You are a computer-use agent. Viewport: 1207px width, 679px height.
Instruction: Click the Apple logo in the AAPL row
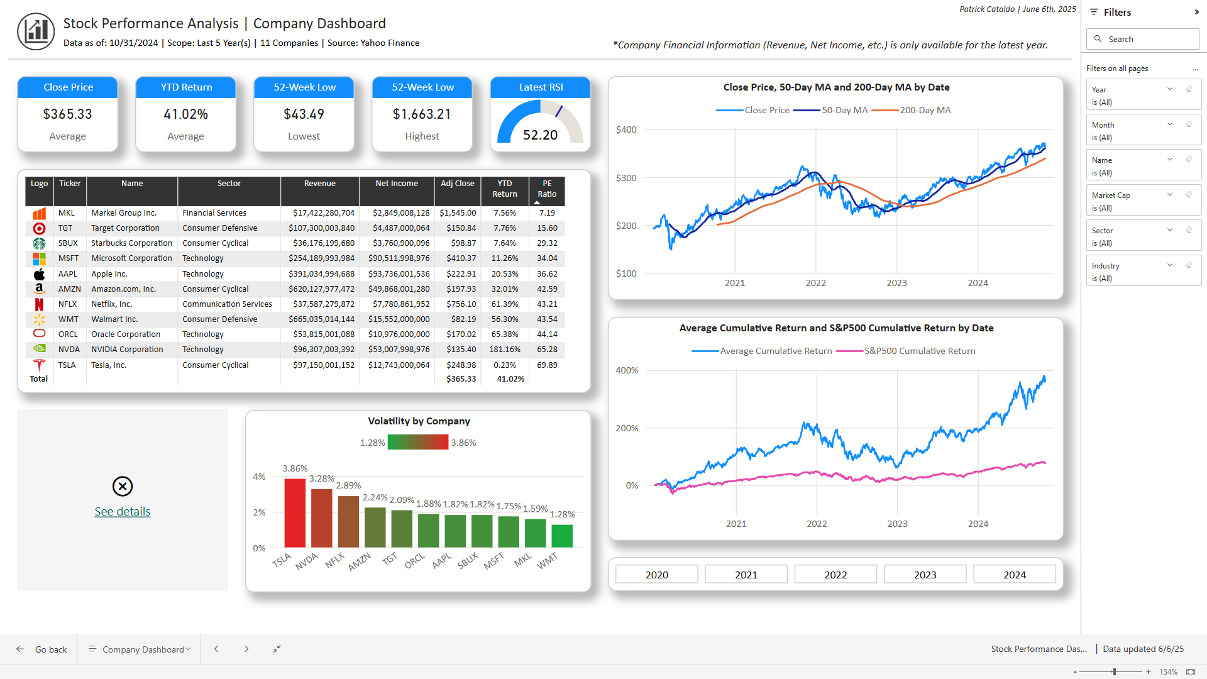click(x=39, y=273)
